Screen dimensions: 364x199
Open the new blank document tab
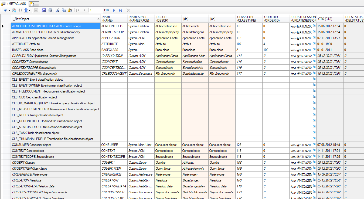32,4
